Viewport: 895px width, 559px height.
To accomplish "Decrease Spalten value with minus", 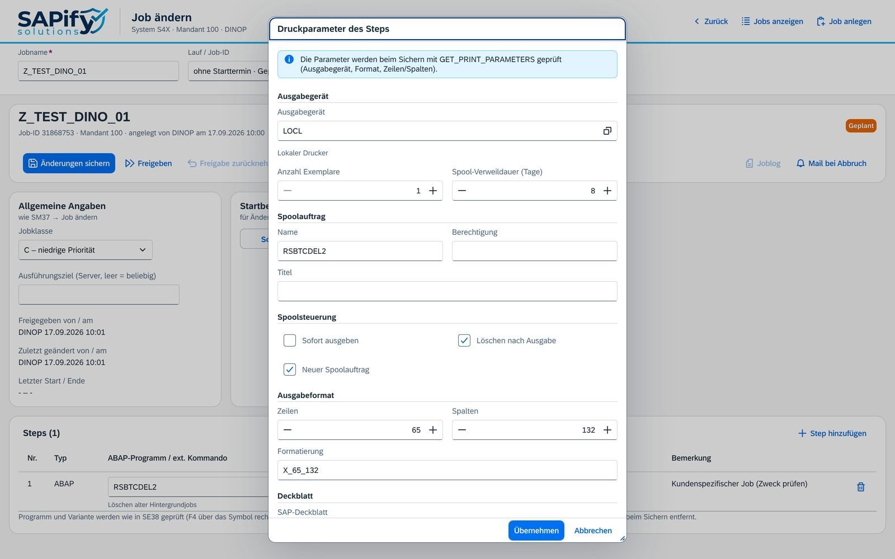I will (462, 430).
